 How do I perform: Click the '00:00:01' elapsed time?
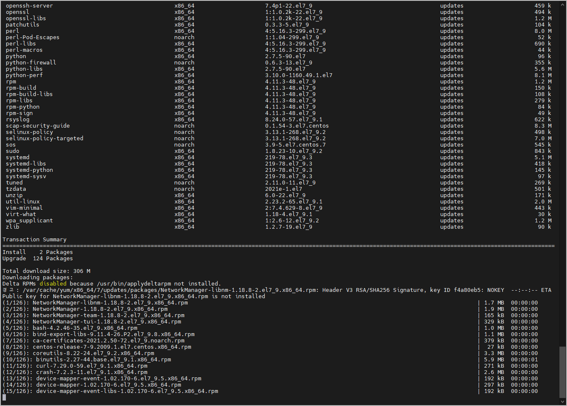click(x=524, y=360)
